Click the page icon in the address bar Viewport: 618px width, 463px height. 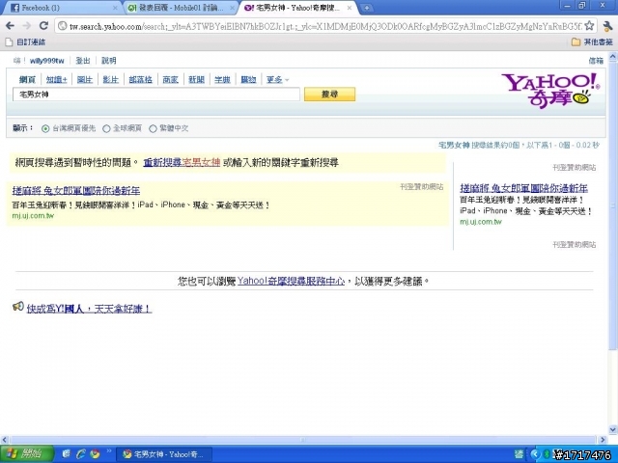[x=62, y=26]
